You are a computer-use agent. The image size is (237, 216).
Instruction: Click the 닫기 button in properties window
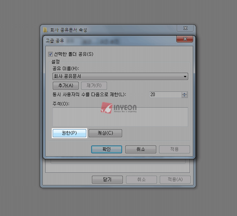point(107,180)
